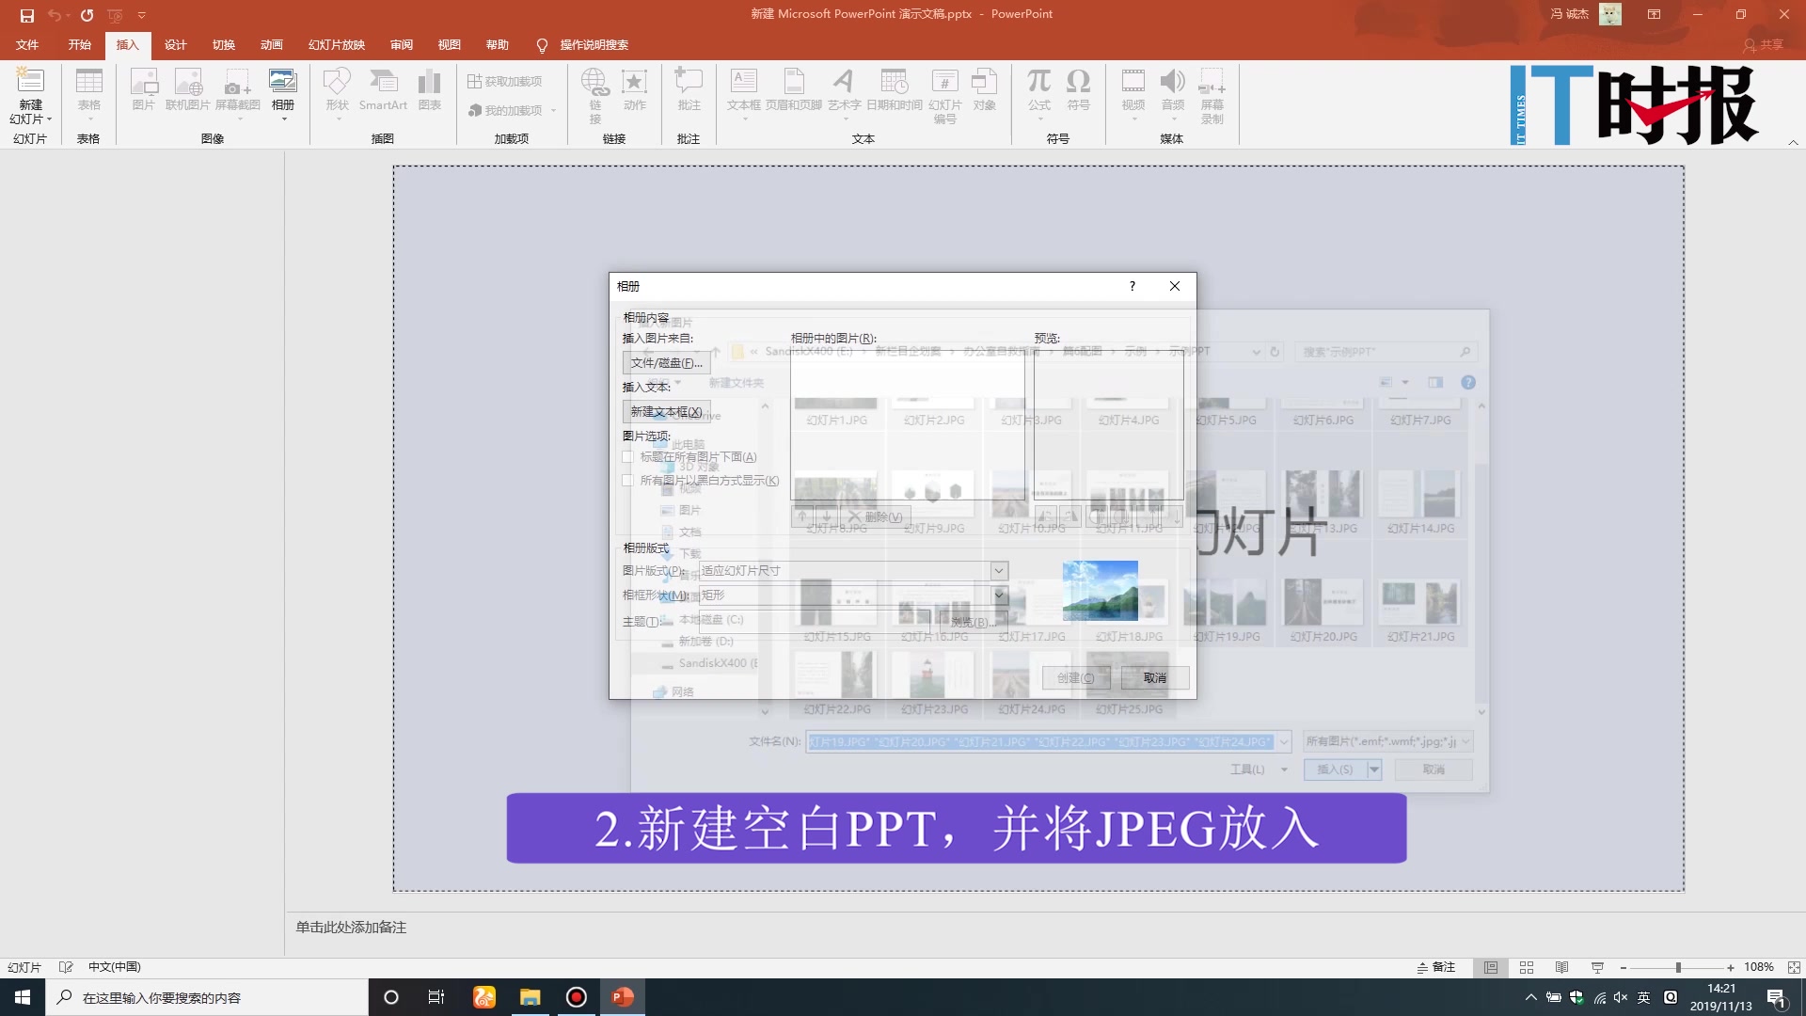Open the 设计 ribbon tab

tap(175, 44)
